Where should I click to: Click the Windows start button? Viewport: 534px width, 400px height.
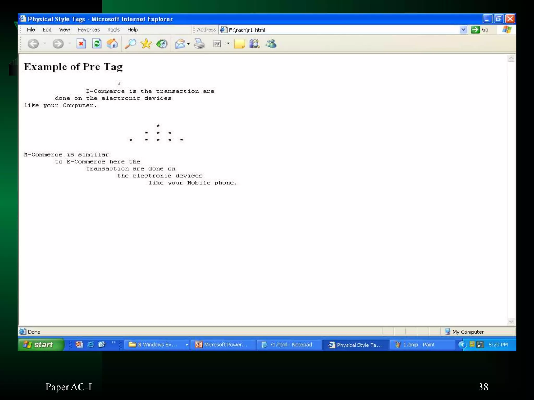tap(41, 345)
